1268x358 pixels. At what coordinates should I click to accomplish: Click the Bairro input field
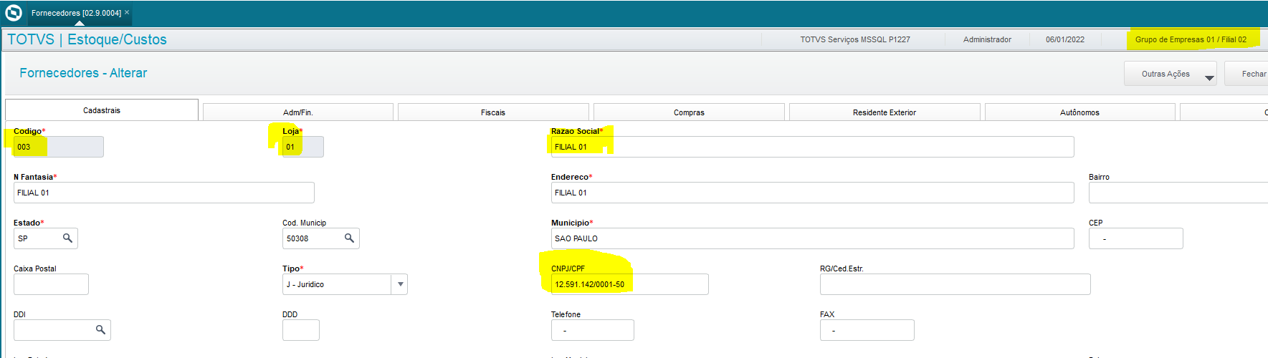pos(1178,193)
